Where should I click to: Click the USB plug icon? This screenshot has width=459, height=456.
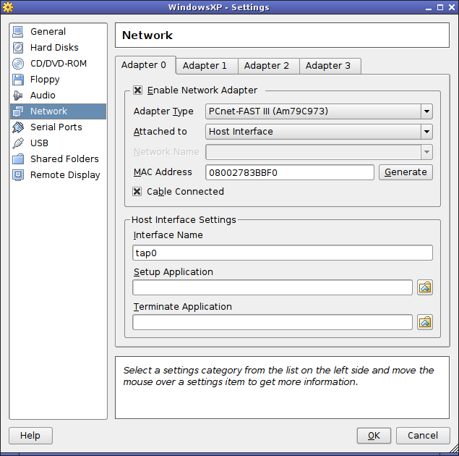(x=17, y=143)
